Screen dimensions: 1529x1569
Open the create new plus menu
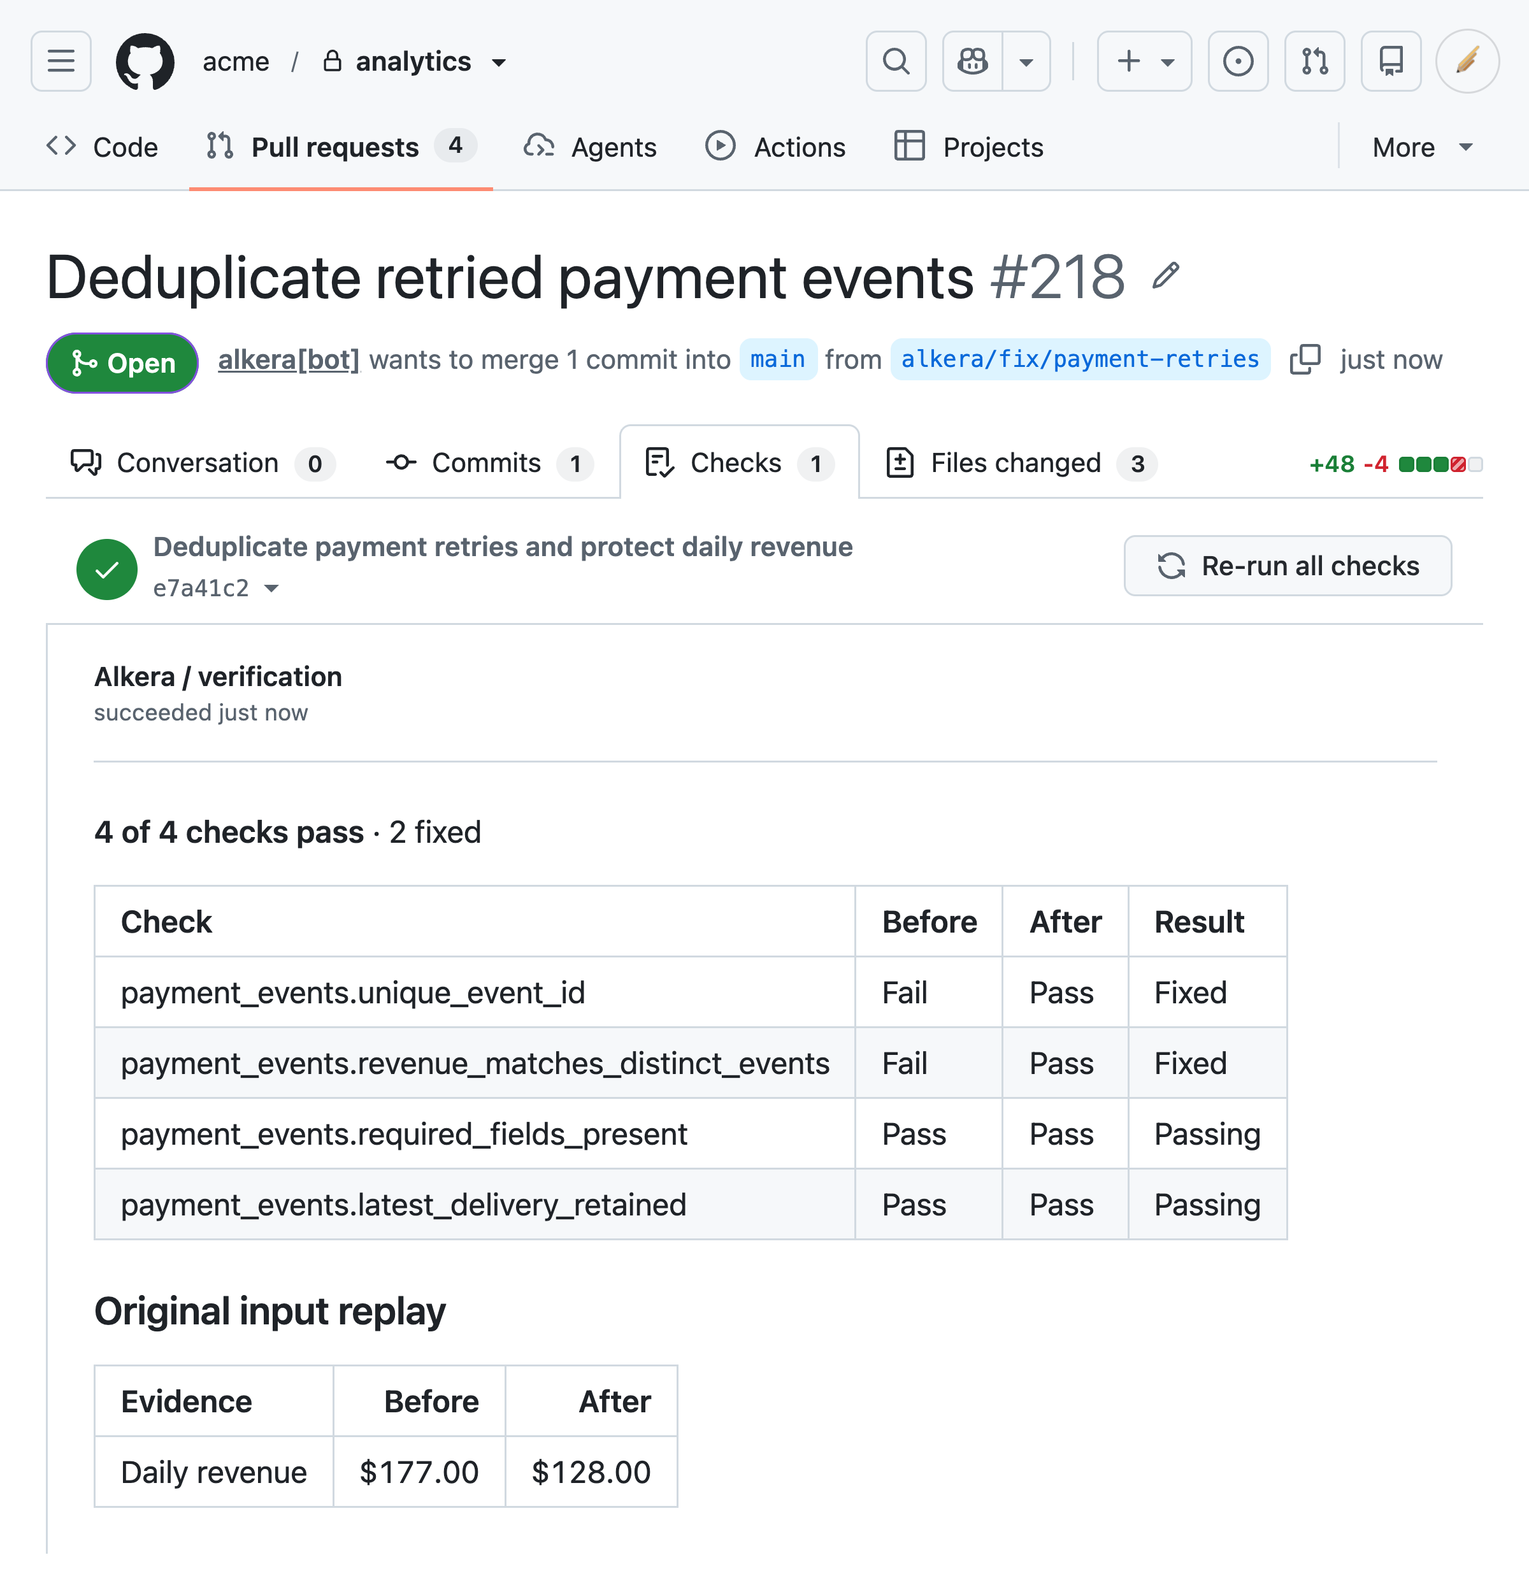(1144, 61)
